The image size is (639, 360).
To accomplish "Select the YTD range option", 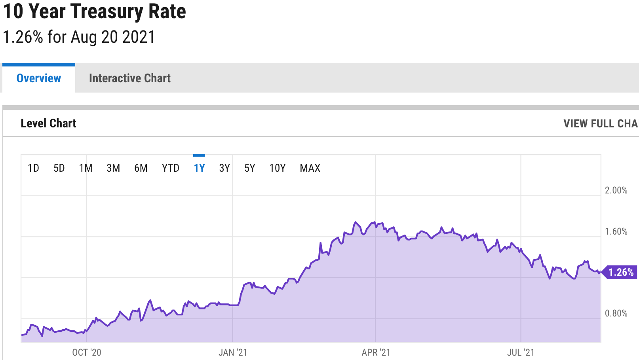I will coord(170,168).
